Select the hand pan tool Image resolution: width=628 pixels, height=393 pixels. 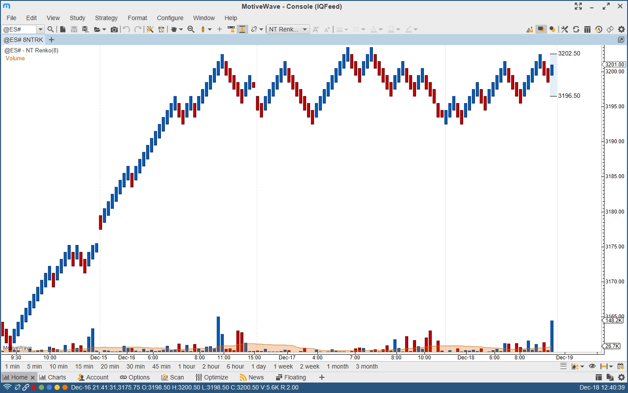pyautogui.click(x=174, y=29)
